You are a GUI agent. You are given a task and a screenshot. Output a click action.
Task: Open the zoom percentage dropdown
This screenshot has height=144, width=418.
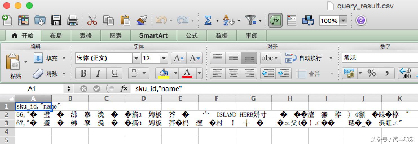[x=343, y=21]
